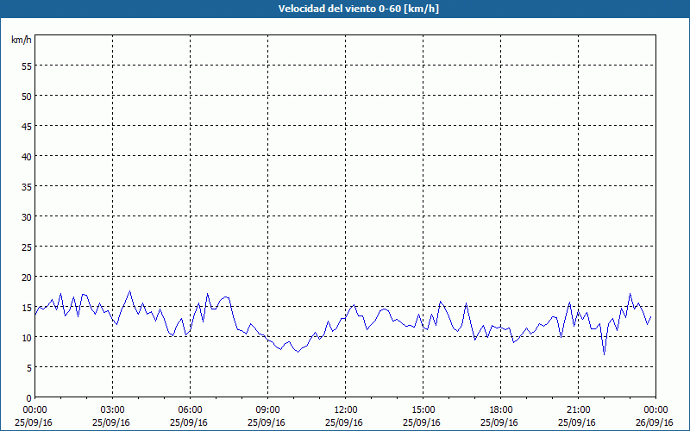Click the 15:00 time axis label
The image size is (690, 431).
click(423, 410)
